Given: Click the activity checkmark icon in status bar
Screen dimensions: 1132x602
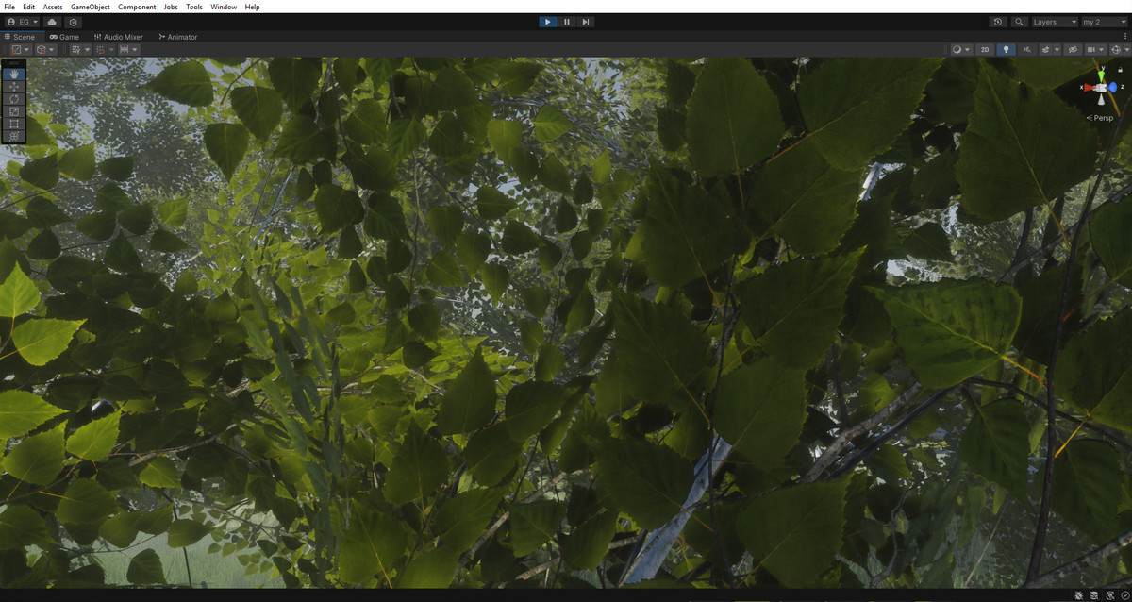Looking at the screenshot, I should (1125, 595).
